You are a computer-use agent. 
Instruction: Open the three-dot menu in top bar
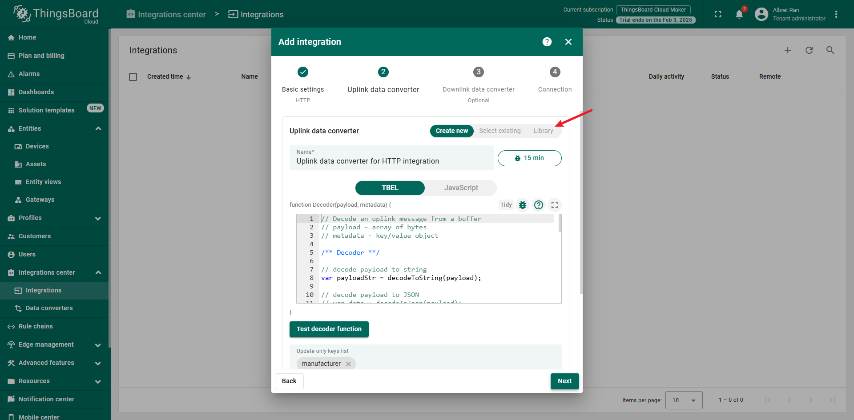[836, 14]
